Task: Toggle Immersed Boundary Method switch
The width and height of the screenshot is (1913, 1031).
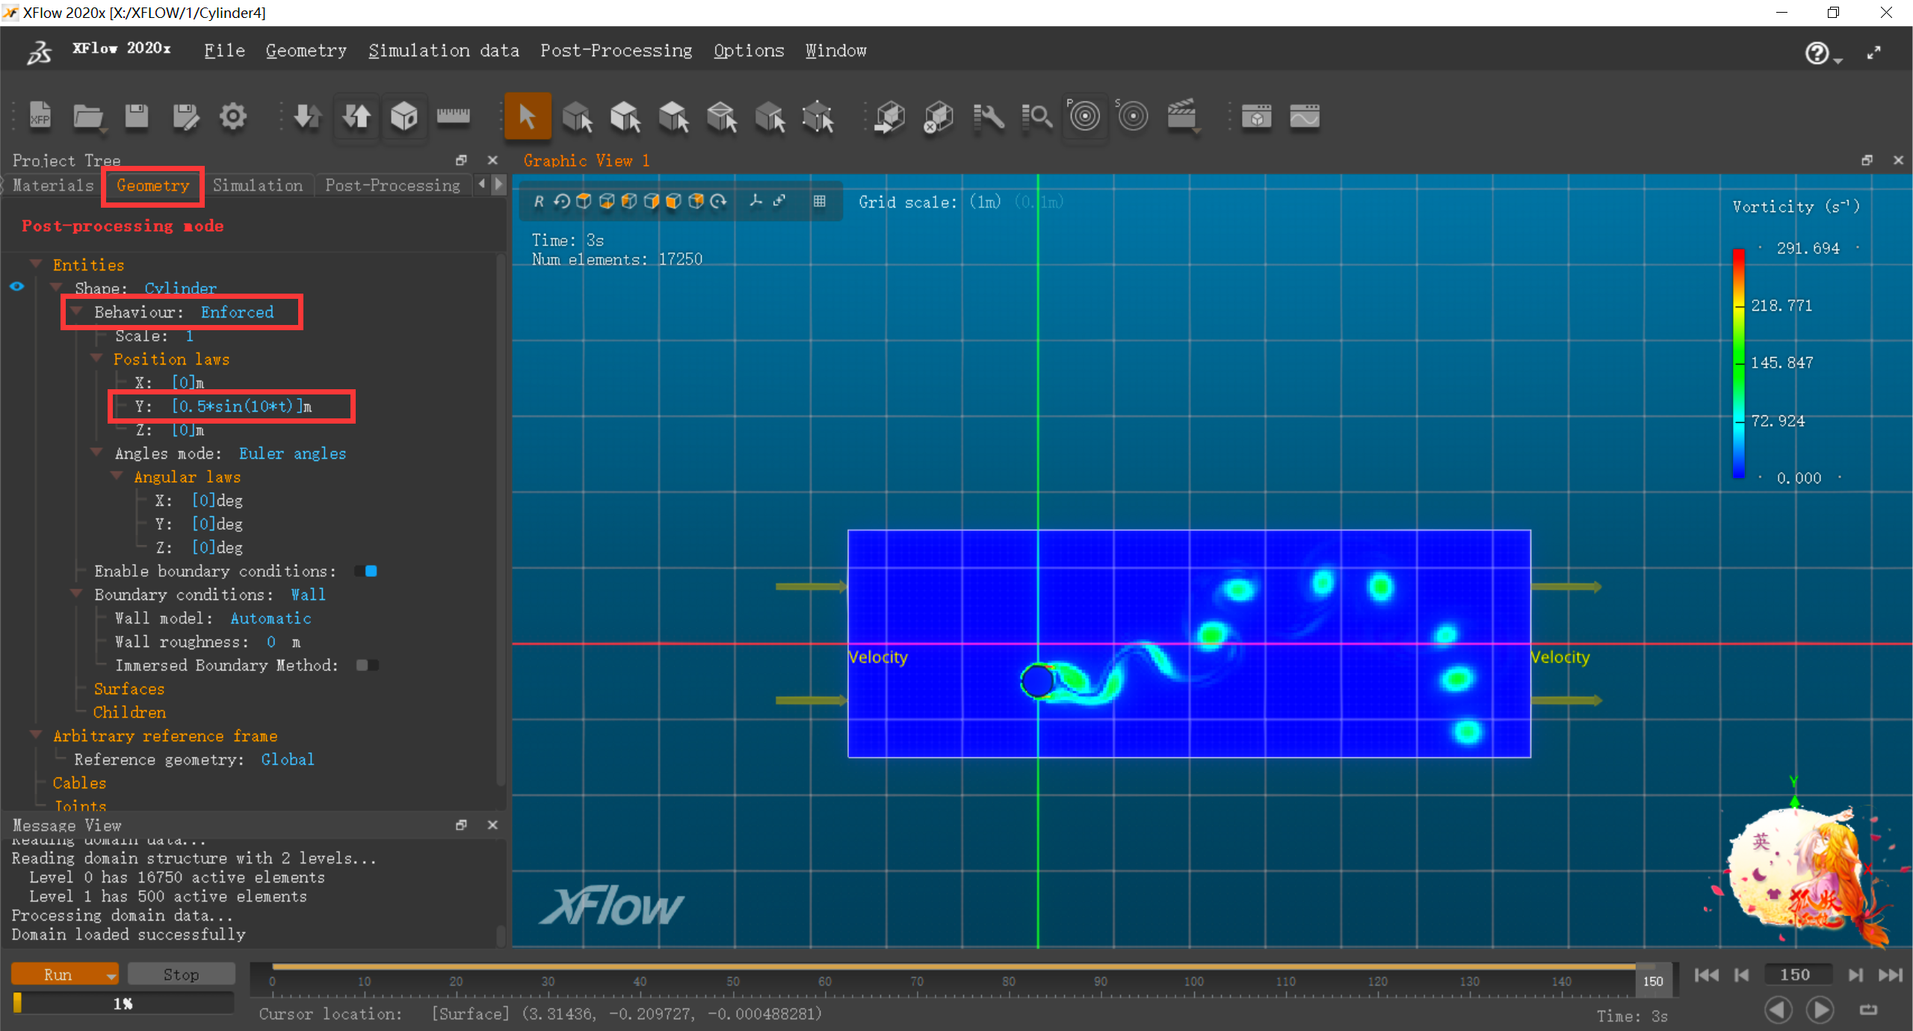Action: 366,665
